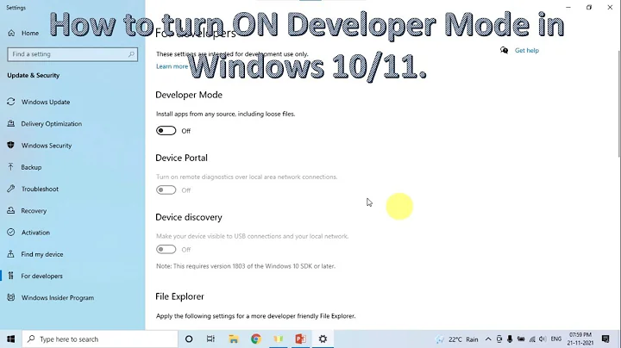Toggle the Device Portal switch
This screenshot has height=348, width=621.
point(166,190)
